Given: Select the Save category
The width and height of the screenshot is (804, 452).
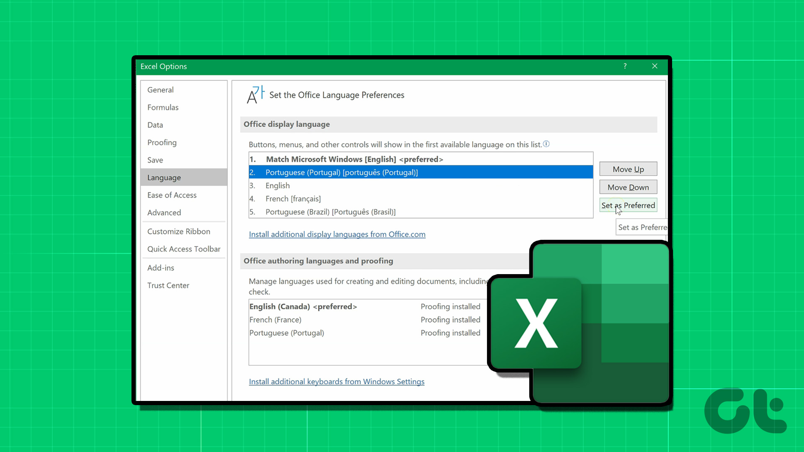Looking at the screenshot, I should (x=155, y=160).
